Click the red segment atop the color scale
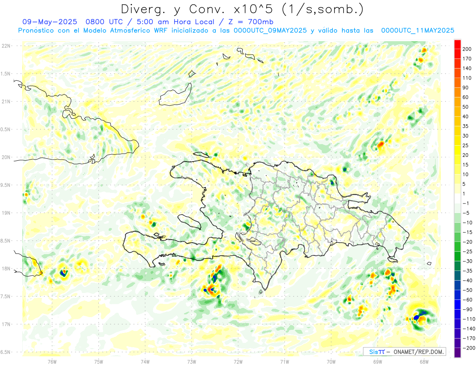Screen dimensions: 476x367 click(x=457, y=44)
